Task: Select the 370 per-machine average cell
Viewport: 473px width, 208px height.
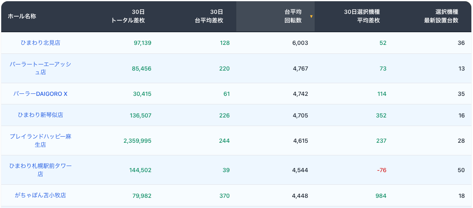Action: click(x=224, y=196)
